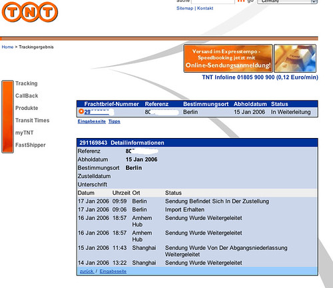Click the 'Frachtbrief-Nummer' column header

click(x=111, y=104)
